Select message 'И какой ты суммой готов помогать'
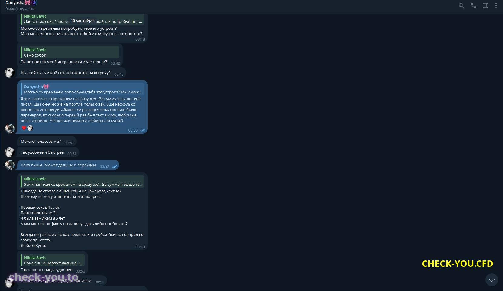The image size is (503, 291). pyautogui.click(x=72, y=73)
